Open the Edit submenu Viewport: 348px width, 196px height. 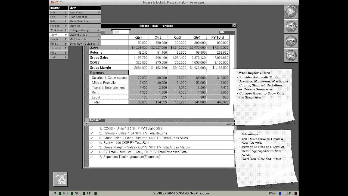58,21
